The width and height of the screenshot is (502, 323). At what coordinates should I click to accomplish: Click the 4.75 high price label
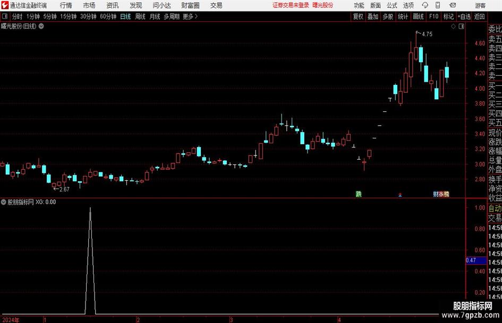(427, 34)
